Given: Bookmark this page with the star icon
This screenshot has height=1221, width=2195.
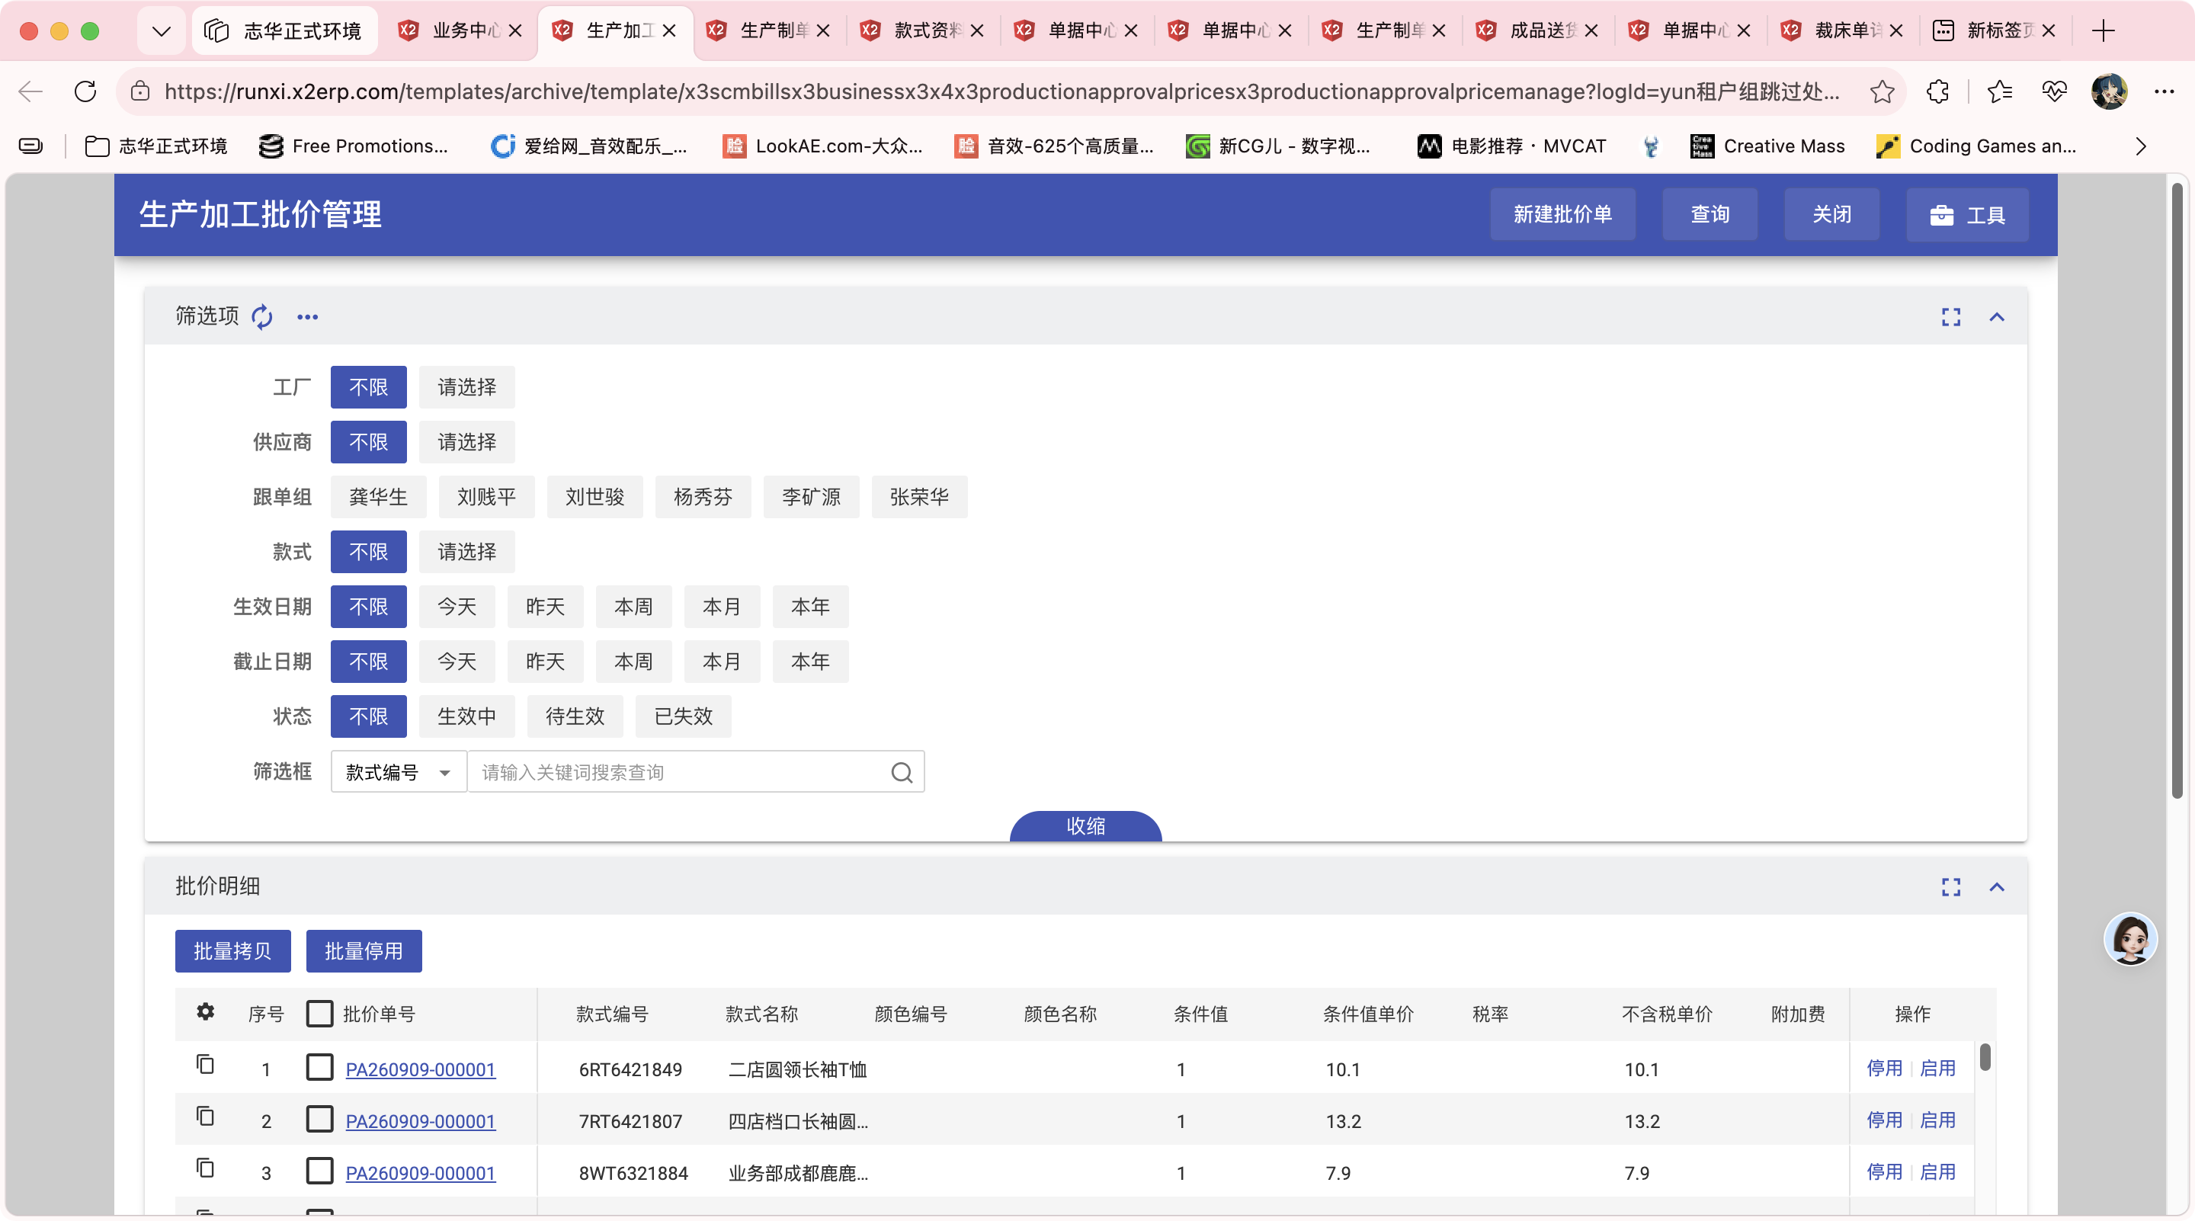Looking at the screenshot, I should [x=1882, y=91].
